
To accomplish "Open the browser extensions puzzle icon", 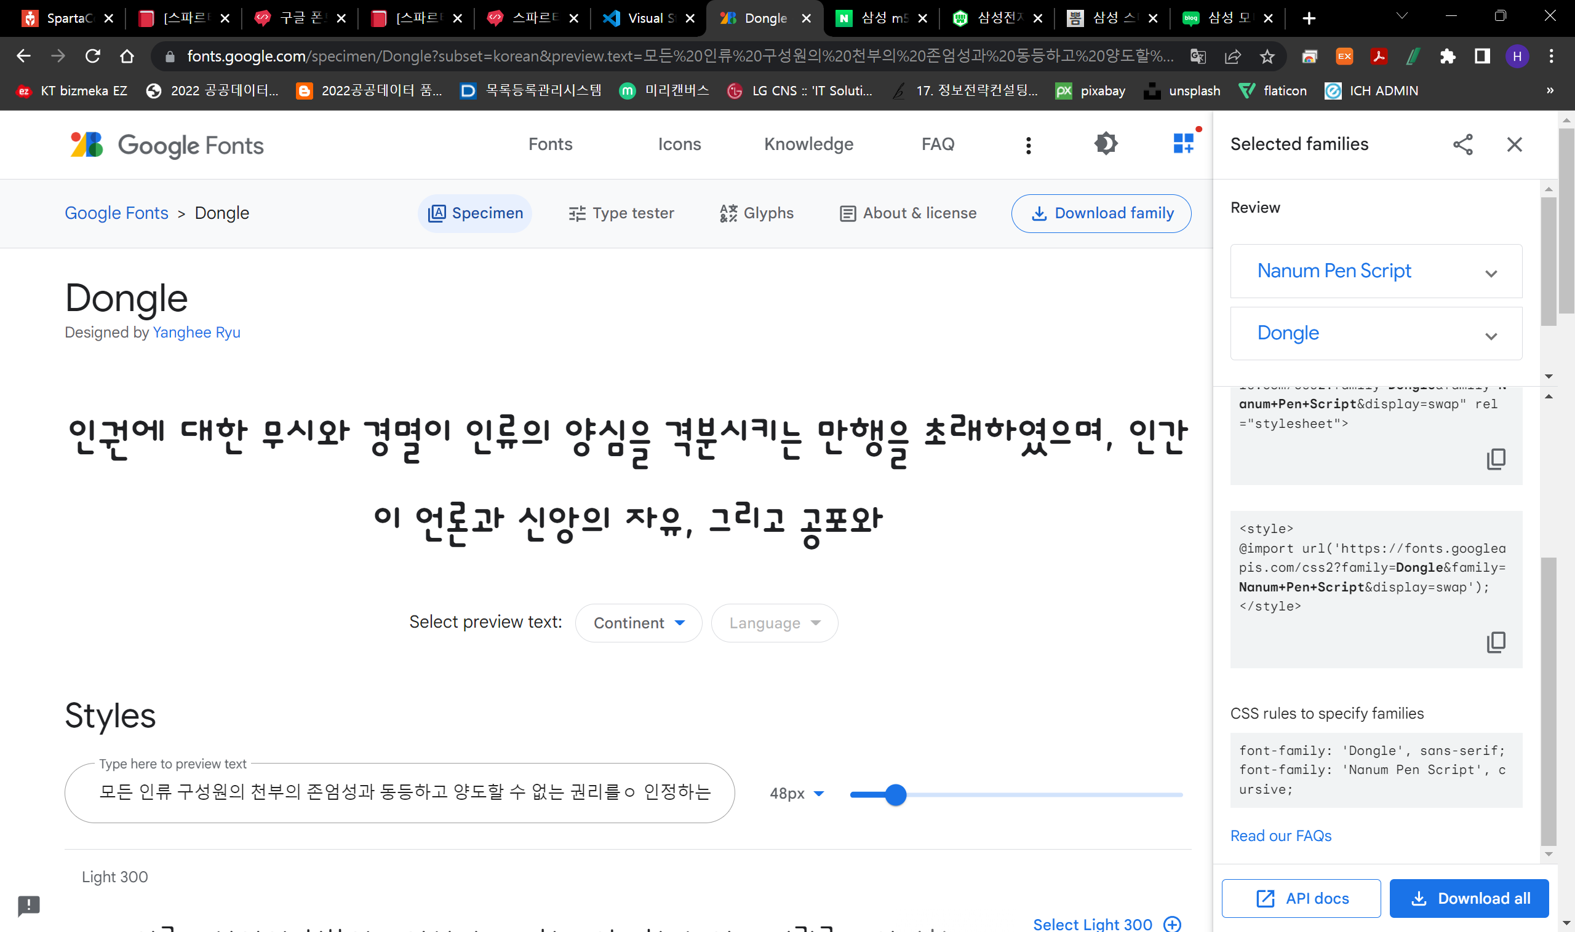I will coord(1448,57).
